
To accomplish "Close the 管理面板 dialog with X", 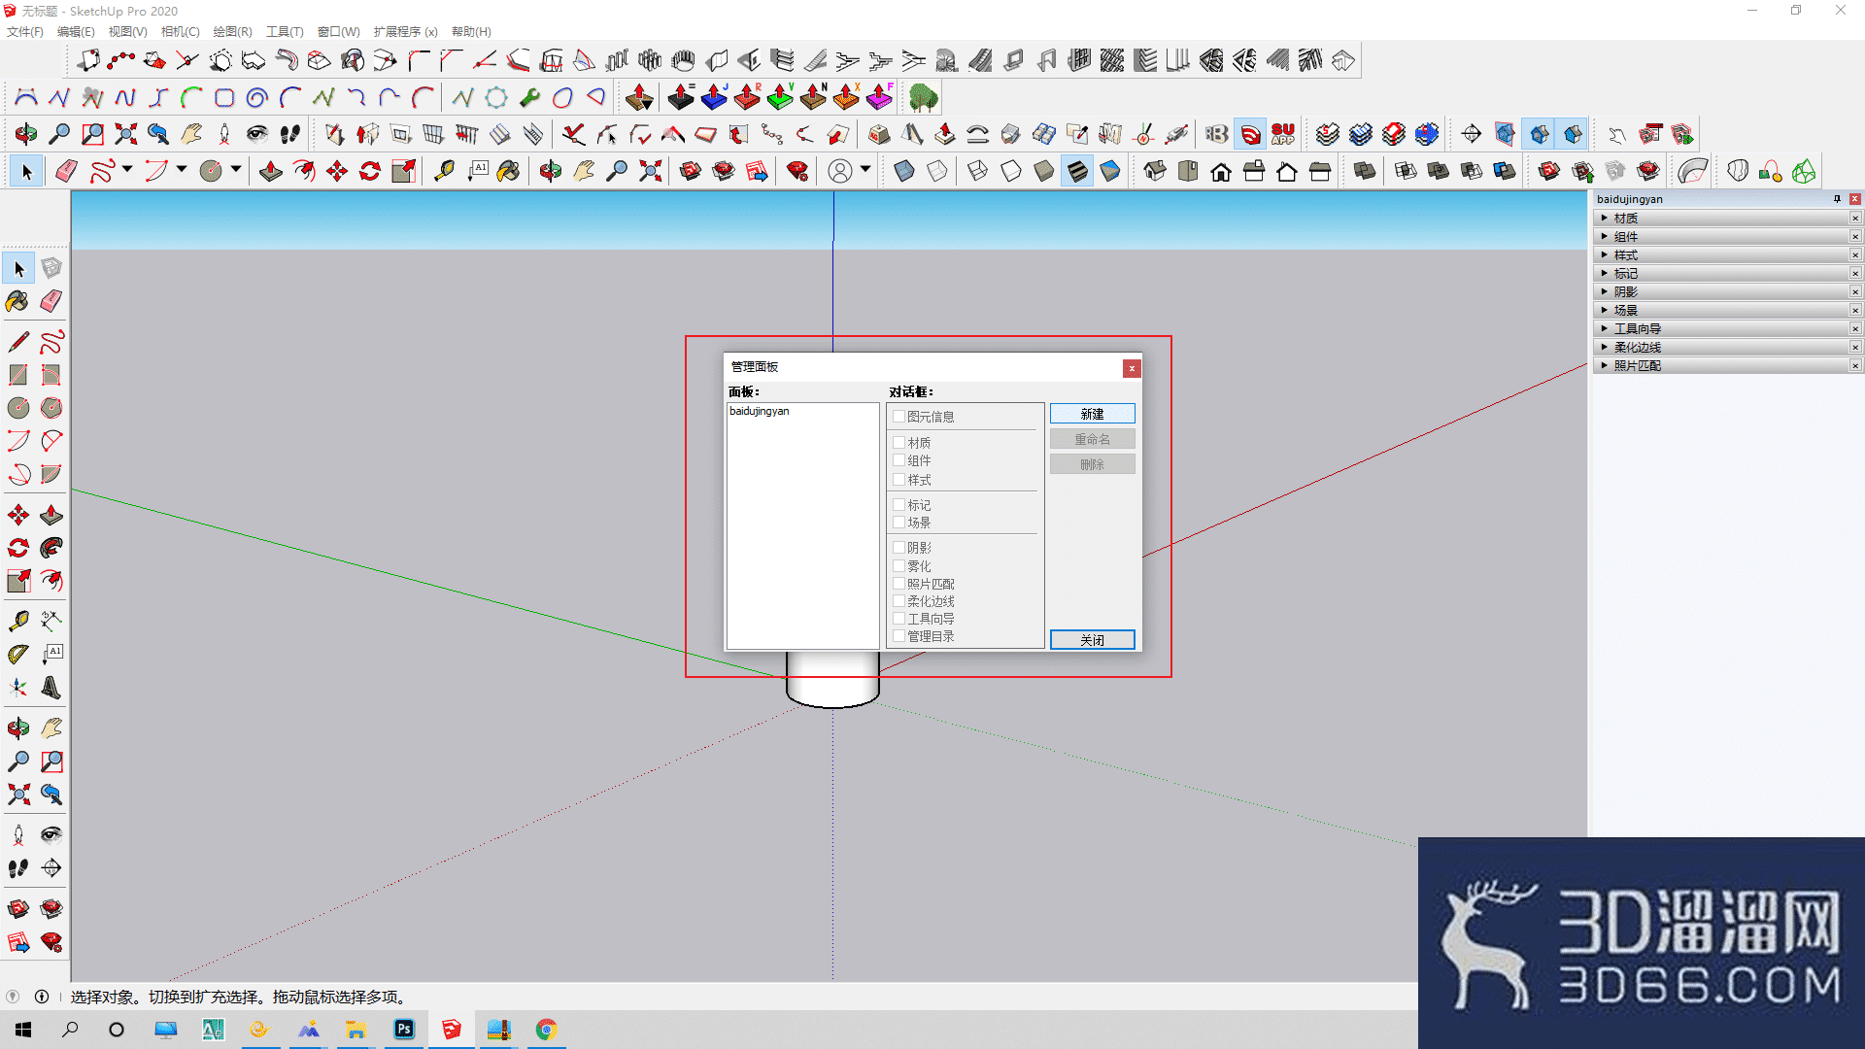I will (1132, 368).
